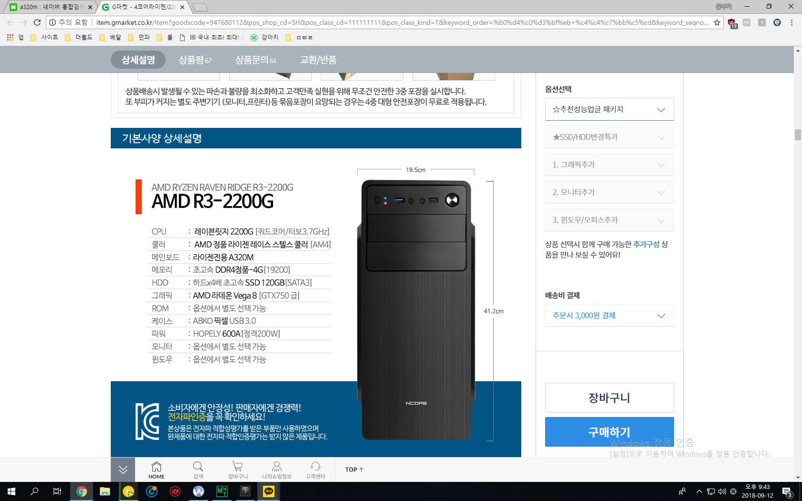Open 고객센터 headset icon in bottom bar
This screenshot has width=802, height=501.
pyautogui.click(x=315, y=470)
